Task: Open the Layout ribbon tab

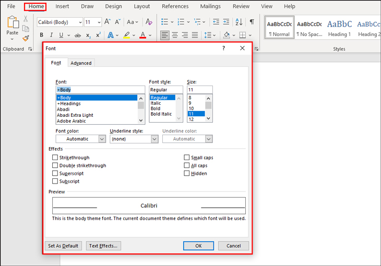Action: point(141,7)
